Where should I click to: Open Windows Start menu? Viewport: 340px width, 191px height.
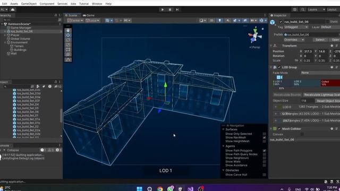click(139, 189)
